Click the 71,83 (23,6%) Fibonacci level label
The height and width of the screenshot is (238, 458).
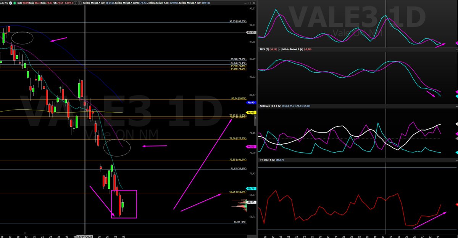click(x=238, y=168)
